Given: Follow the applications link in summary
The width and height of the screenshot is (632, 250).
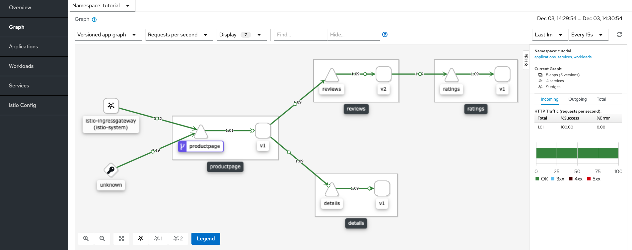Looking at the screenshot, I should coord(545,57).
